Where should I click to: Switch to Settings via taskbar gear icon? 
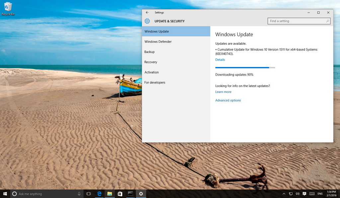141,194
